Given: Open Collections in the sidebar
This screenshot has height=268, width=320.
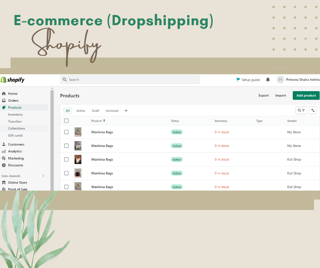Looking at the screenshot, I should pos(17,129).
